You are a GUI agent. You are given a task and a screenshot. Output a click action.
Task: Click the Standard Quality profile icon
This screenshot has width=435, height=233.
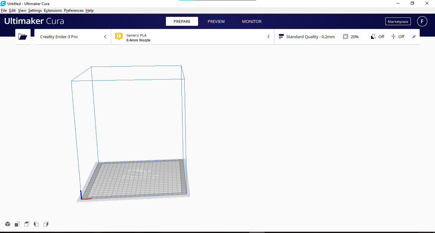click(281, 37)
